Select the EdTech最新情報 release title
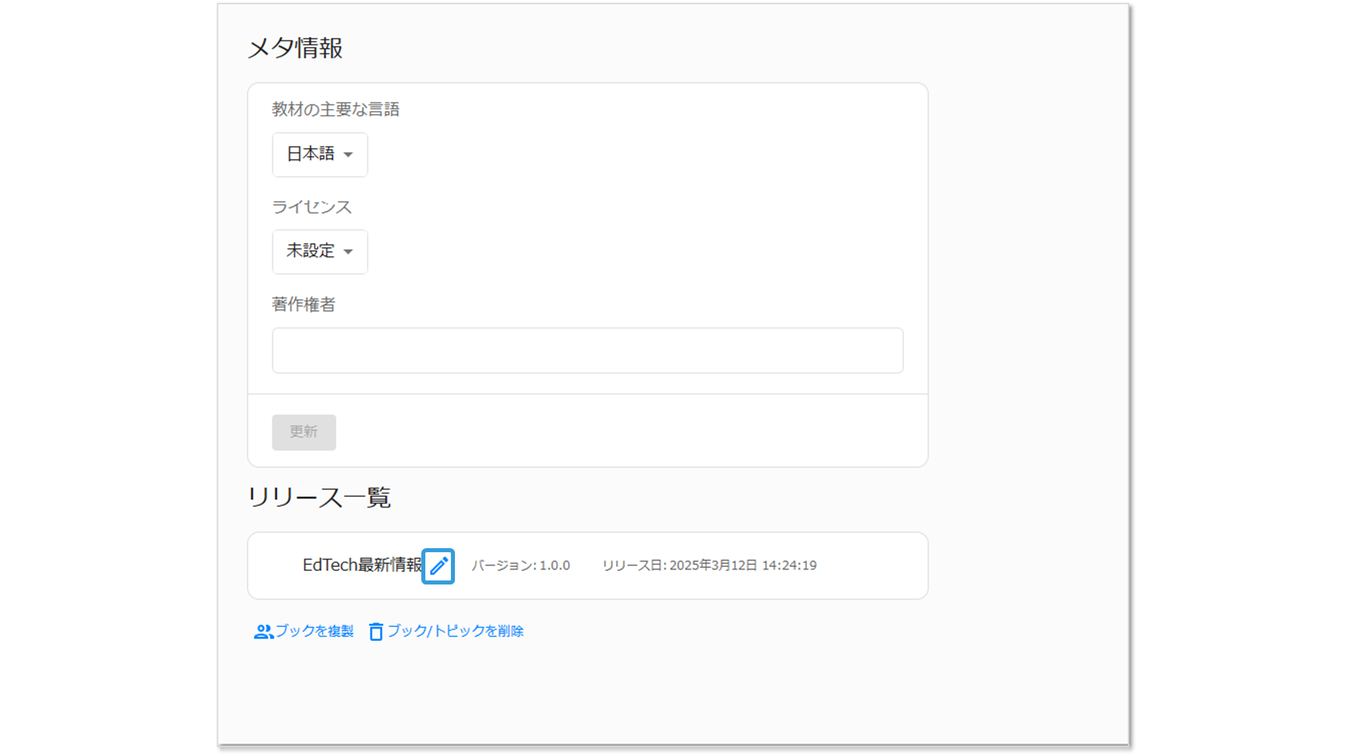 tap(361, 565)
